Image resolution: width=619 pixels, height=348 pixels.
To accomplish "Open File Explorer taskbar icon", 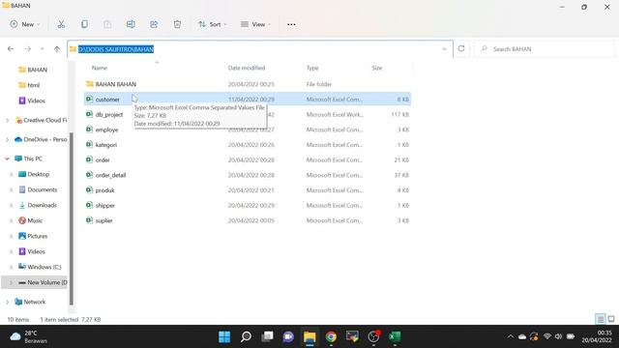I will click(x=309, y=336).
